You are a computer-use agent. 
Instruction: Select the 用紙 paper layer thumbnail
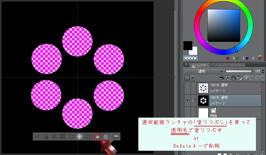[203, 112]
